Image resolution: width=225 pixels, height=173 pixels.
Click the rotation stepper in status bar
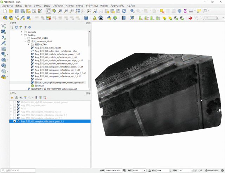click(192, 171)
